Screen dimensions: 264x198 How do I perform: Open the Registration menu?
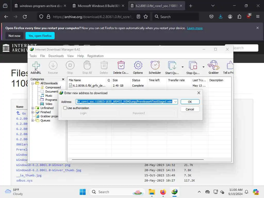(x=95, y=56)
